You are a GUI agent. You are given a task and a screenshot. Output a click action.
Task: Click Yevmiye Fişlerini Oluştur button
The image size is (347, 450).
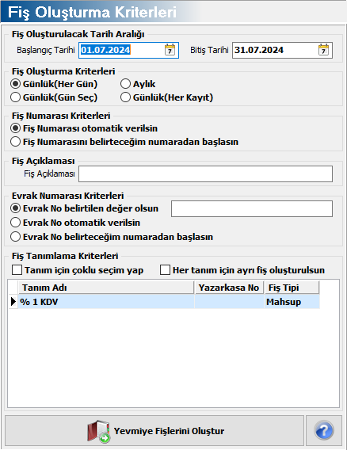154,430
